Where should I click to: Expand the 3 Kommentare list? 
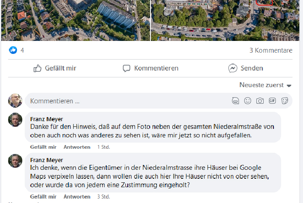[x=271, y=51]
